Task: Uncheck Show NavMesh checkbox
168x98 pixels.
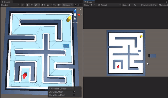Action: (74, 92)
